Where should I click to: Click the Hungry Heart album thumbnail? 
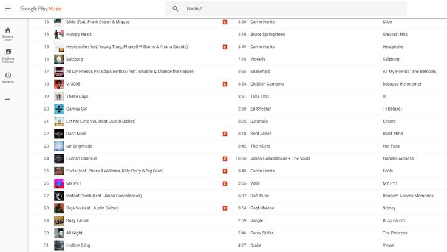(x=59, y=34)
